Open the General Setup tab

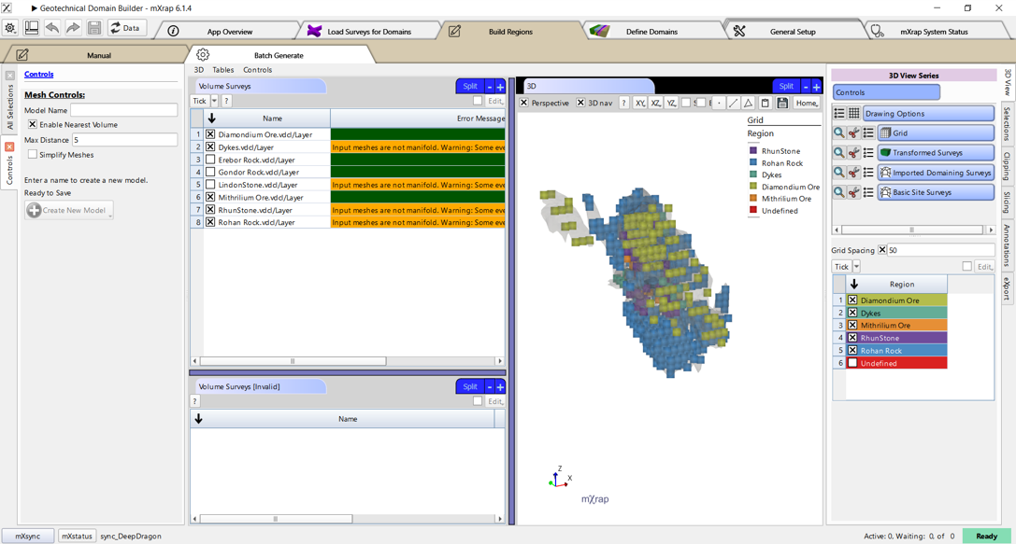click(793, 32)
